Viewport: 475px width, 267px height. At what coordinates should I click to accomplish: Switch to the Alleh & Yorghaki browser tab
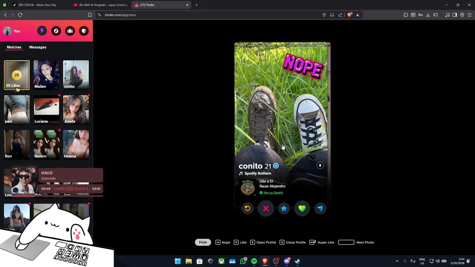click(x=100, y=5)
